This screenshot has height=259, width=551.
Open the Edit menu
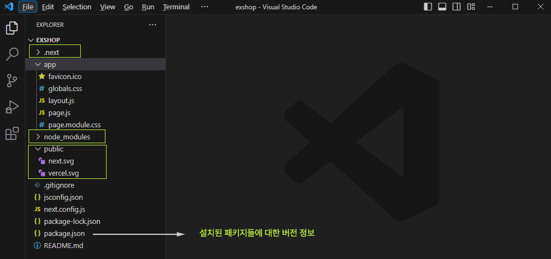point(47,7)
